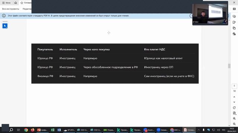Click the vertical scrollbar thumb of the document
Screen dimensions: 238x133
(229, 66)
